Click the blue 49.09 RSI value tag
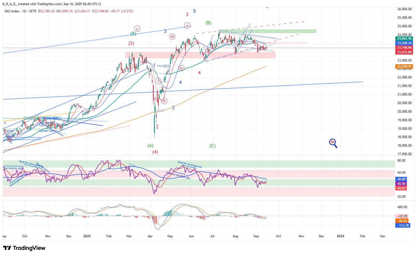 (x=401, y=179)
